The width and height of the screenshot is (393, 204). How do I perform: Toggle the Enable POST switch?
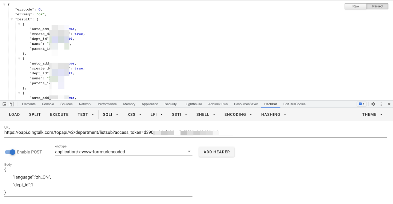10,152
